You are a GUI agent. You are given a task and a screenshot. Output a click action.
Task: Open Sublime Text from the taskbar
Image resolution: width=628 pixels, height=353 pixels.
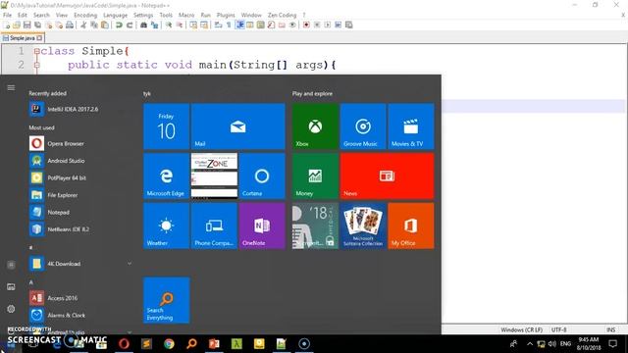146,344
